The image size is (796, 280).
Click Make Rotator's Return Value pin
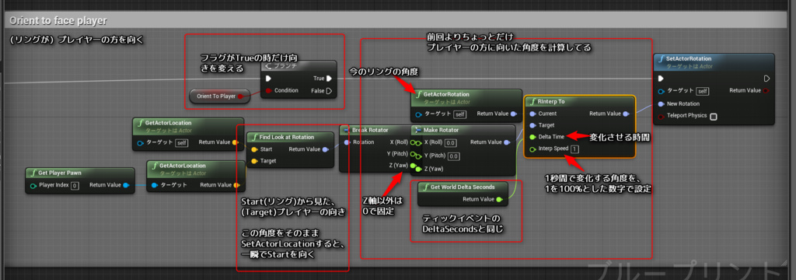tap(507, 142)
